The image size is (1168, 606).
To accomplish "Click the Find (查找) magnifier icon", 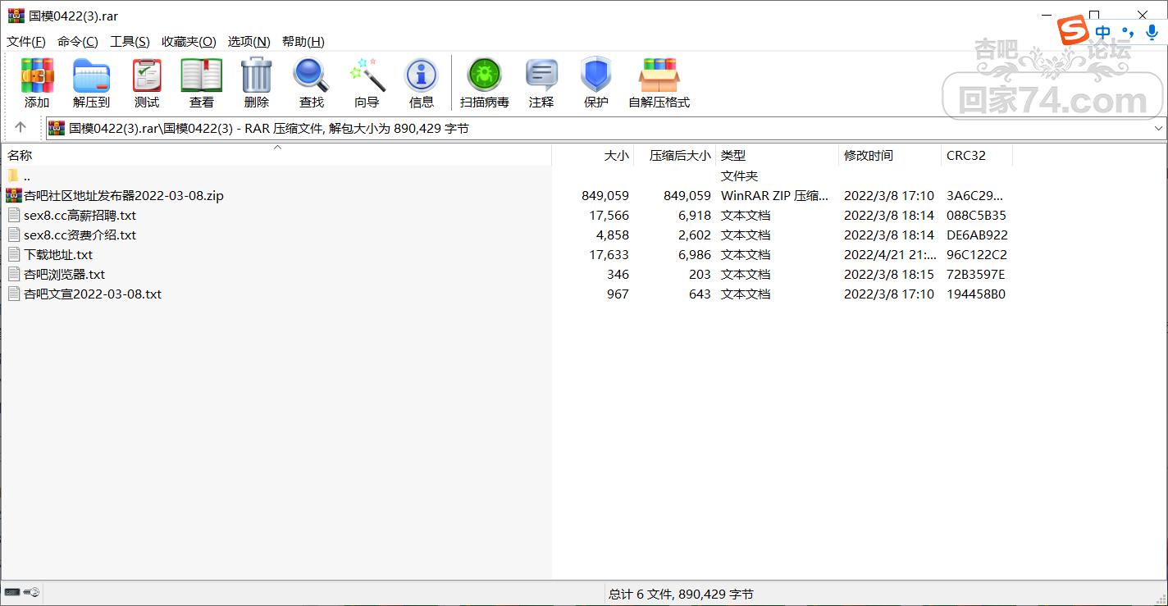I will [311, 75].
